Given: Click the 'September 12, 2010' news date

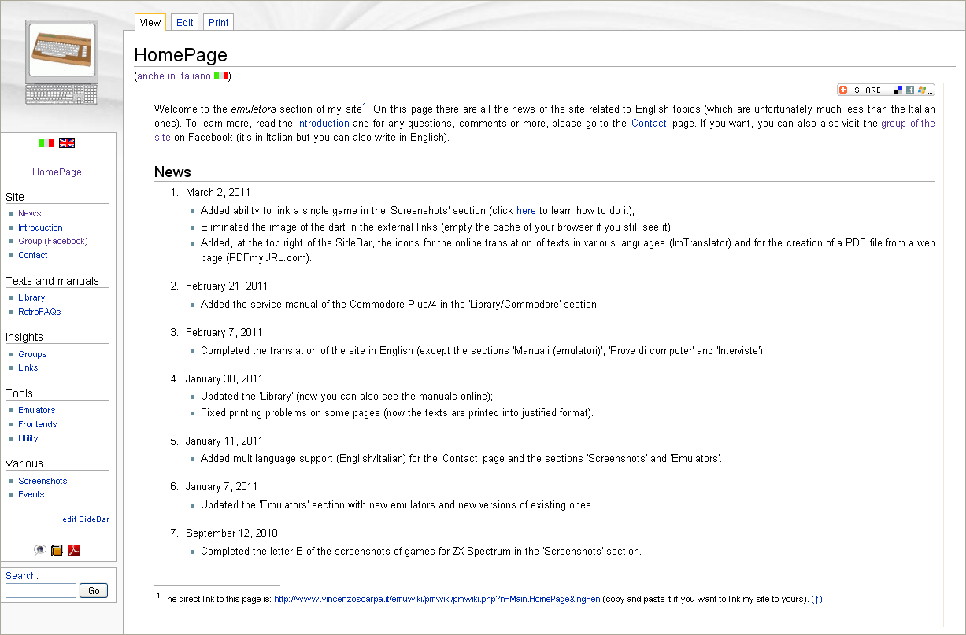Looking at the screenshot, I should coord(231,533).
